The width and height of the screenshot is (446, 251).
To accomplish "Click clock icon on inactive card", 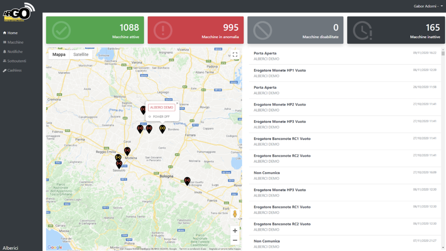I will click(362, 30).
